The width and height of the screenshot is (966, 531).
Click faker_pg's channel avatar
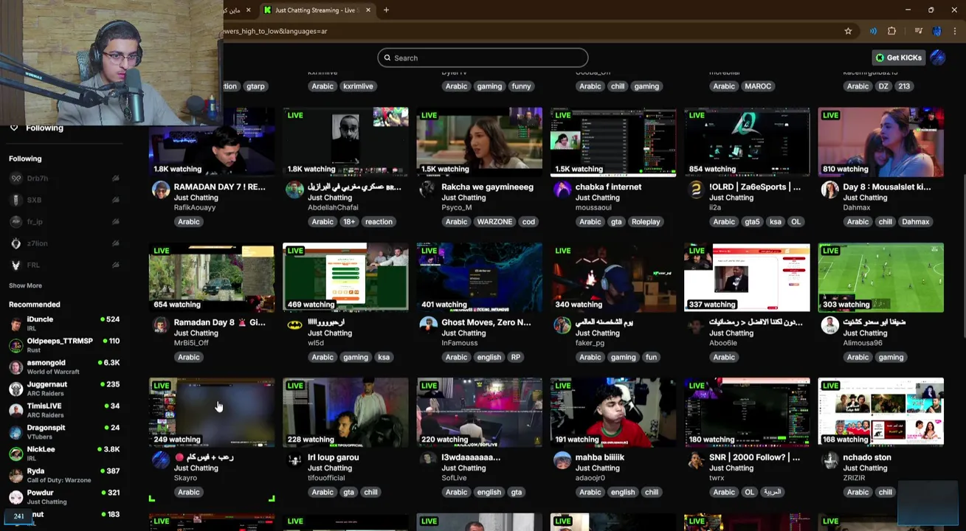[x=562, y=325]
